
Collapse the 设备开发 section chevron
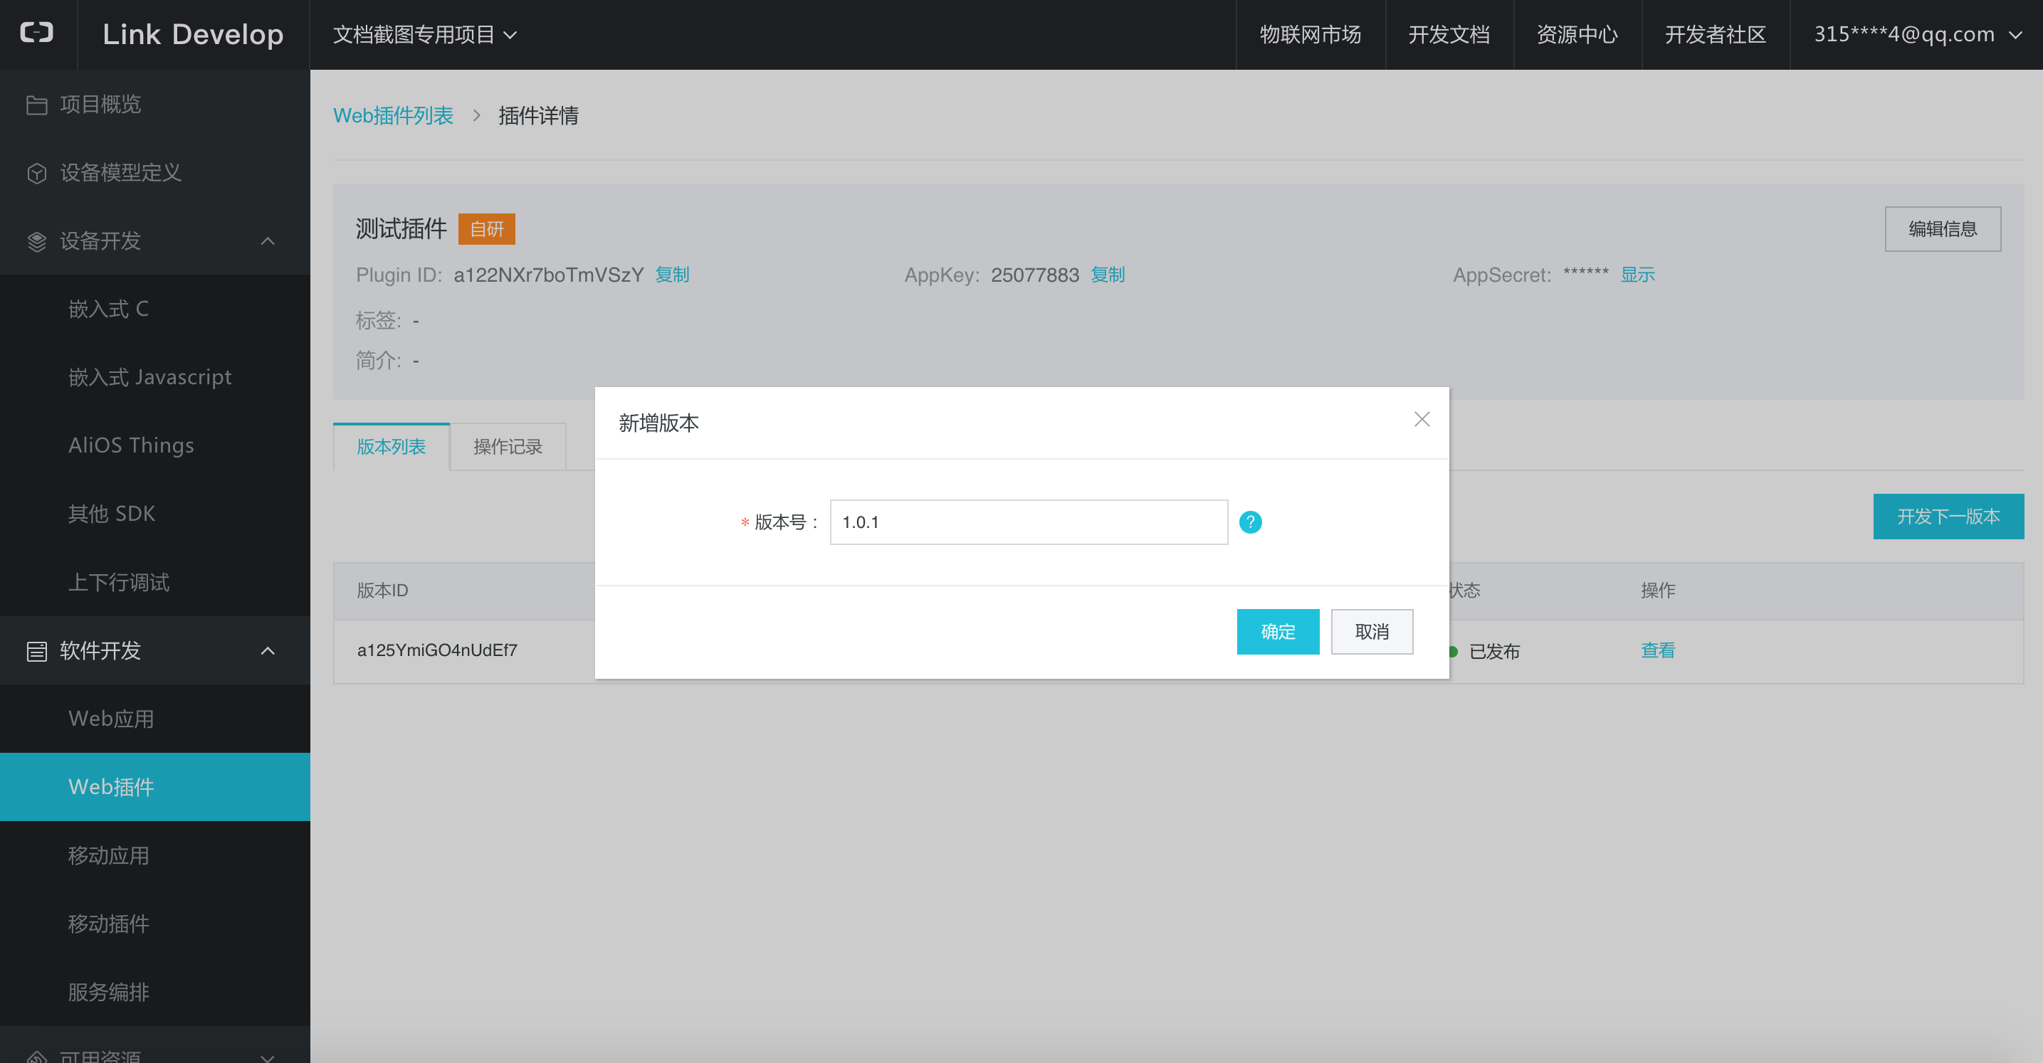(x=268, y=241)
